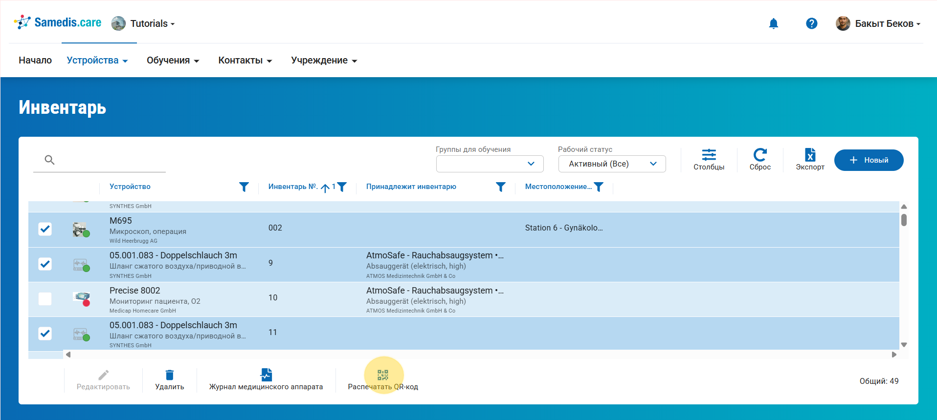
Task: Filter the Принадлежит инвентарю column
Action: [501, 187]
